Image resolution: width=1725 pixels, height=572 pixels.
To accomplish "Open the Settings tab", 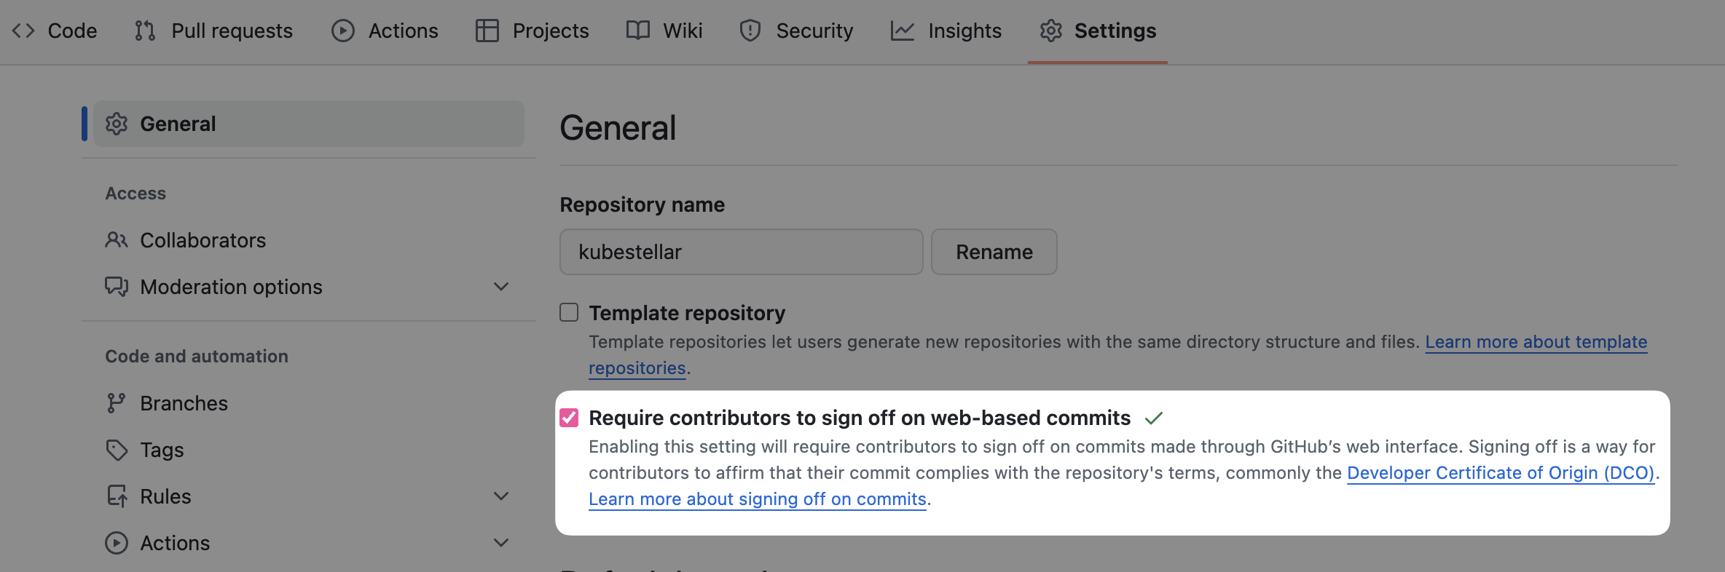I will pos(1098,31).
